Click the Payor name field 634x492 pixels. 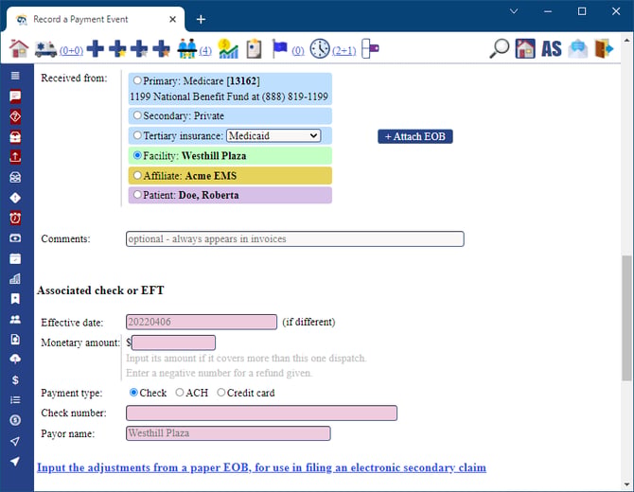click(228, 433)
